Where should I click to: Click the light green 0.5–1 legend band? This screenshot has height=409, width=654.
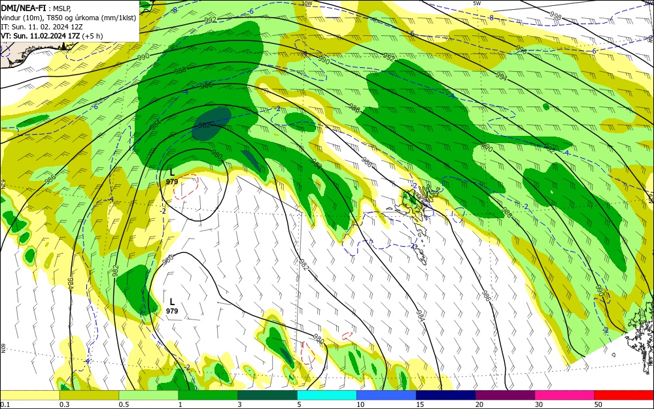tap(148, 395)
